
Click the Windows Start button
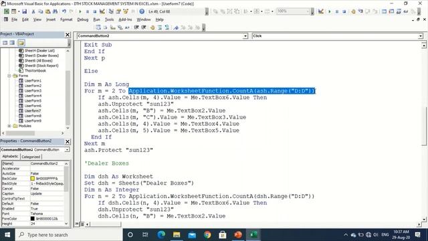(x=7, y=235)
